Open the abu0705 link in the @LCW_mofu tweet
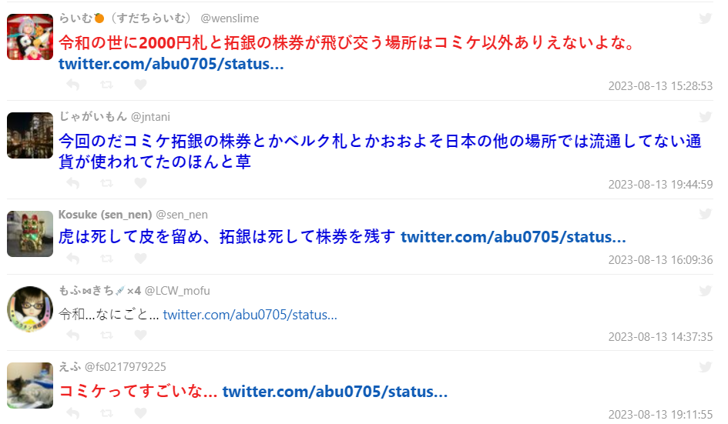Screen dimensions: 728x424 coord(250,315)
